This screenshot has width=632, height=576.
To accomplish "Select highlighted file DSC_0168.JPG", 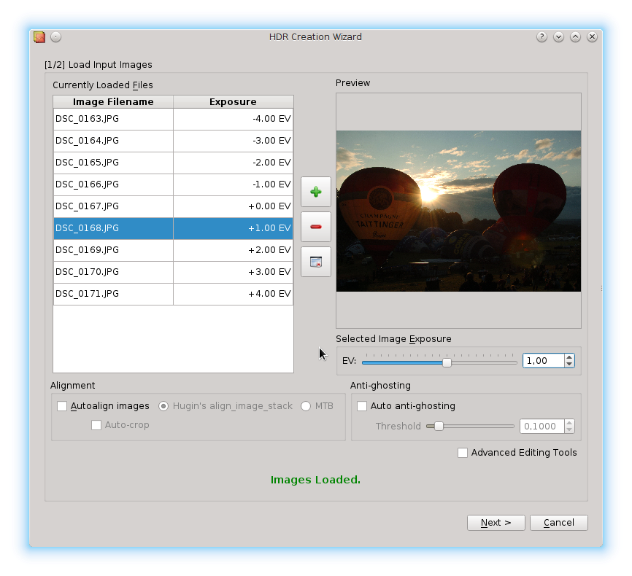I will 113,228.
